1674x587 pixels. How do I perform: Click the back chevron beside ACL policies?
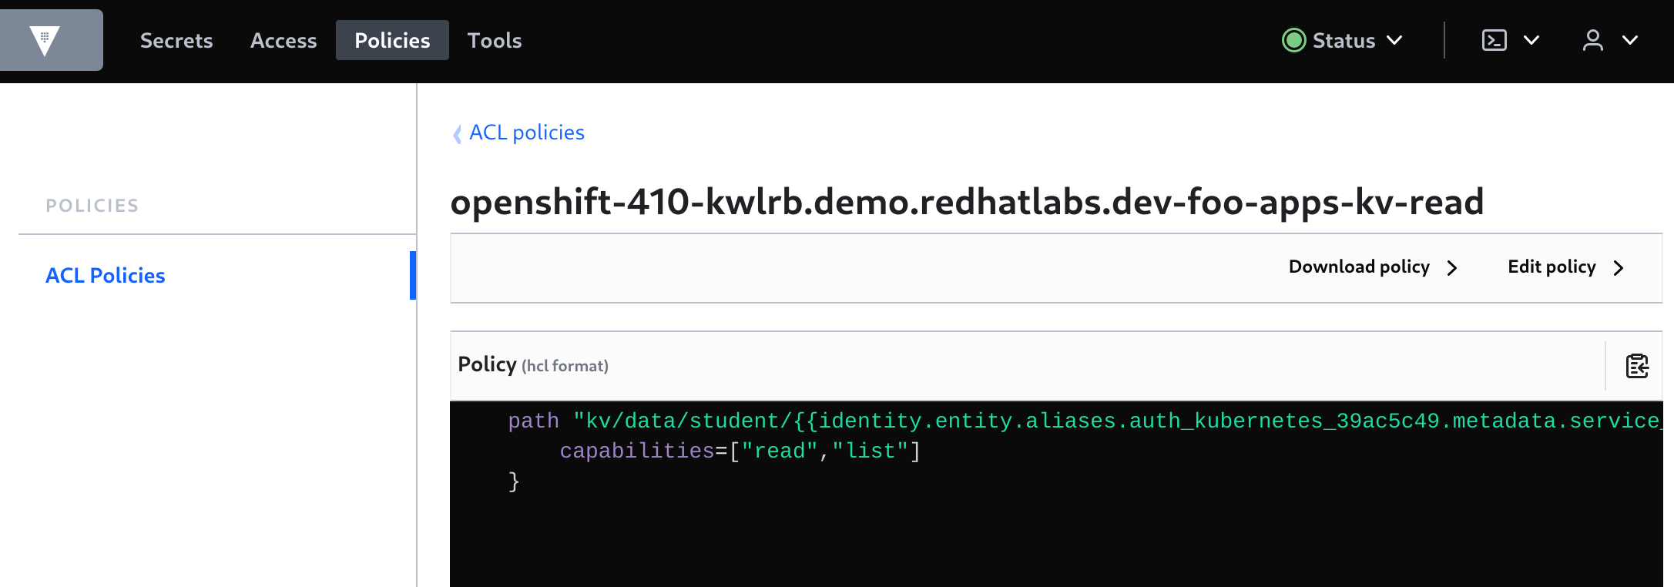[x=457, y=134]
